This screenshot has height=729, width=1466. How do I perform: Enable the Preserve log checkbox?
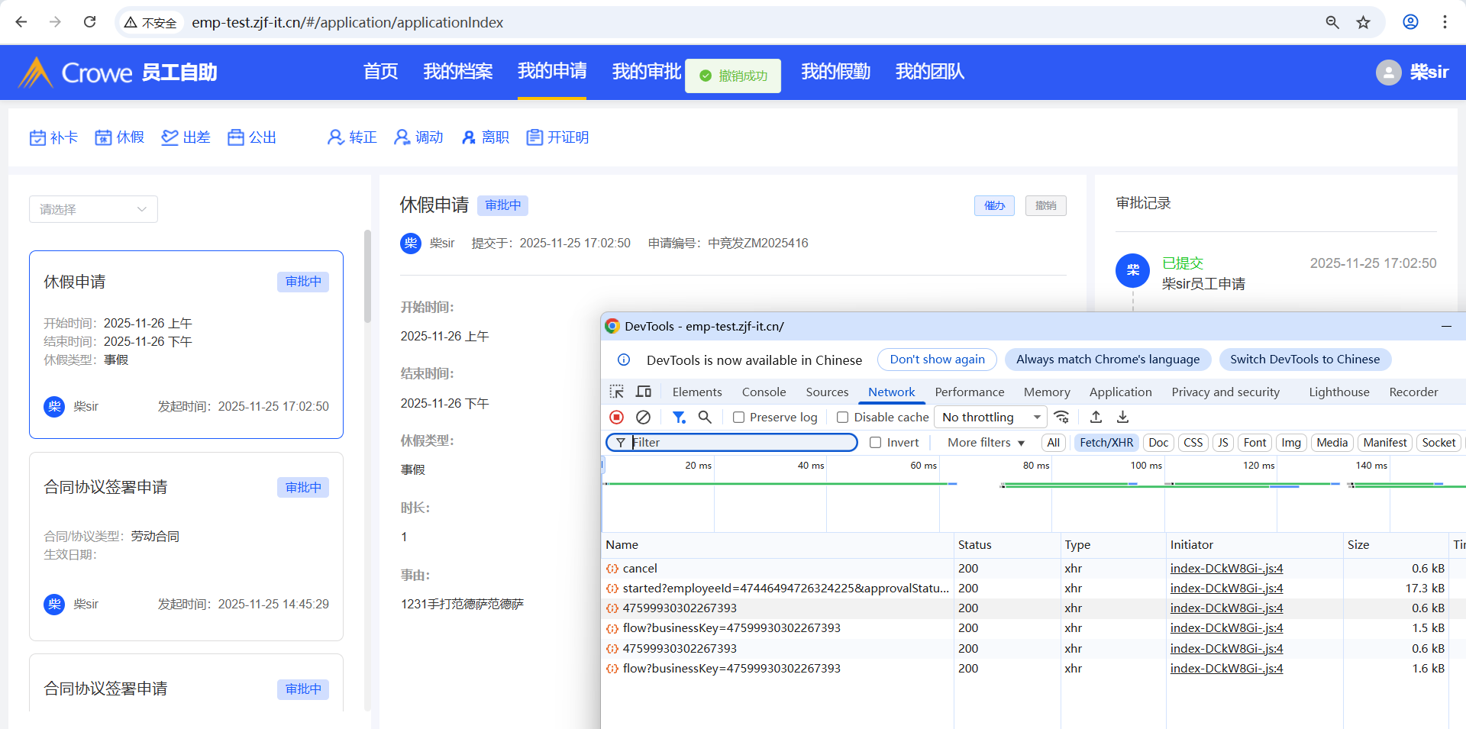(x=738, y=418)
